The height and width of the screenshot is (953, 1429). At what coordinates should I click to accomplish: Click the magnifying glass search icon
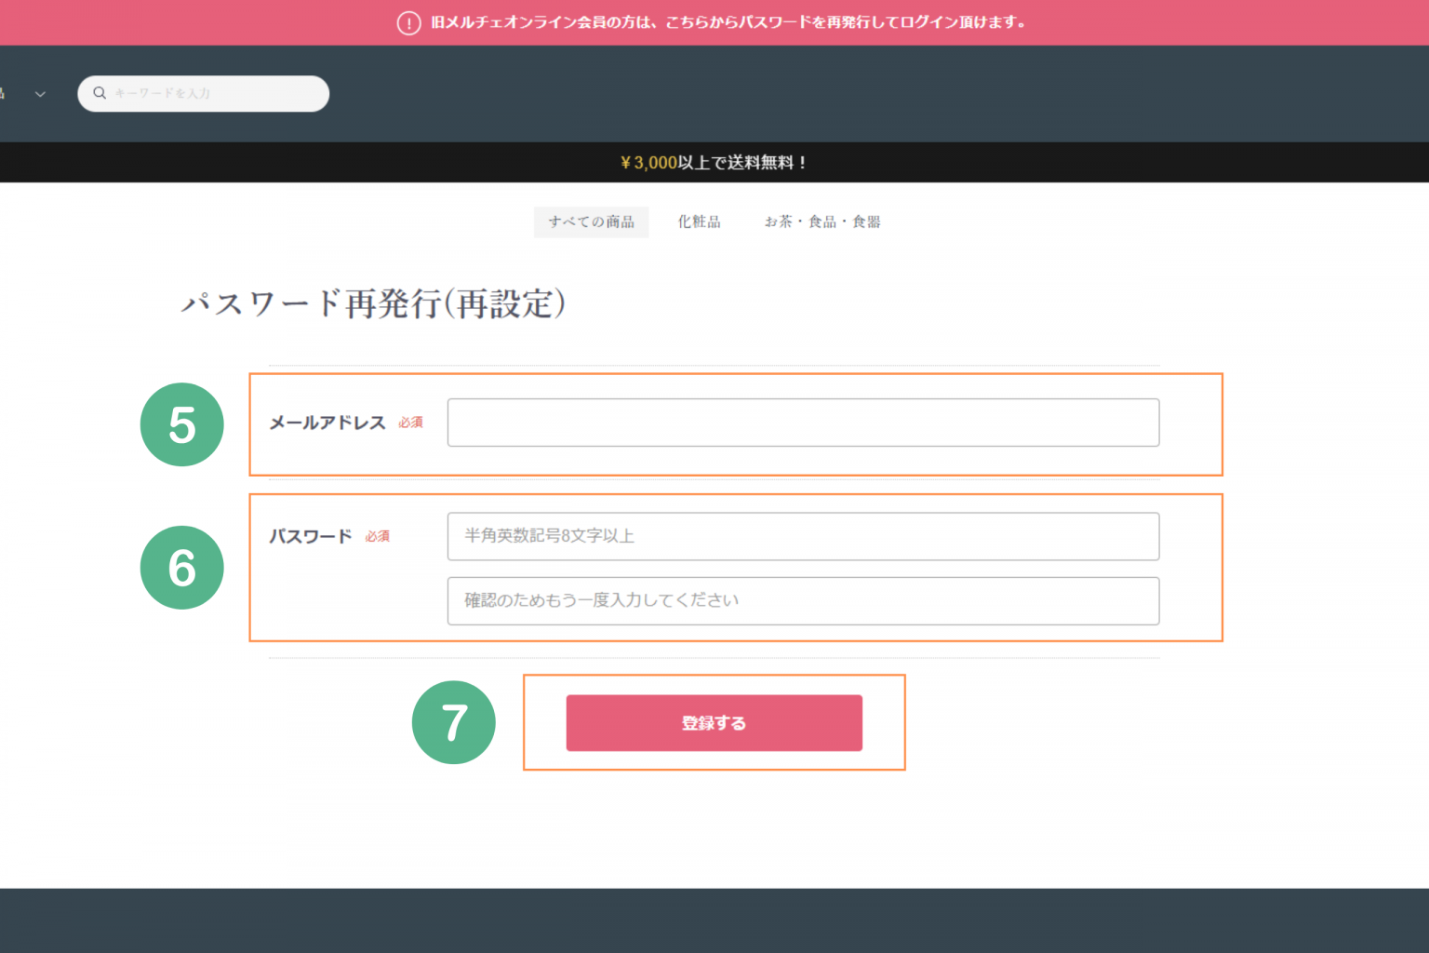pos(100,93)
